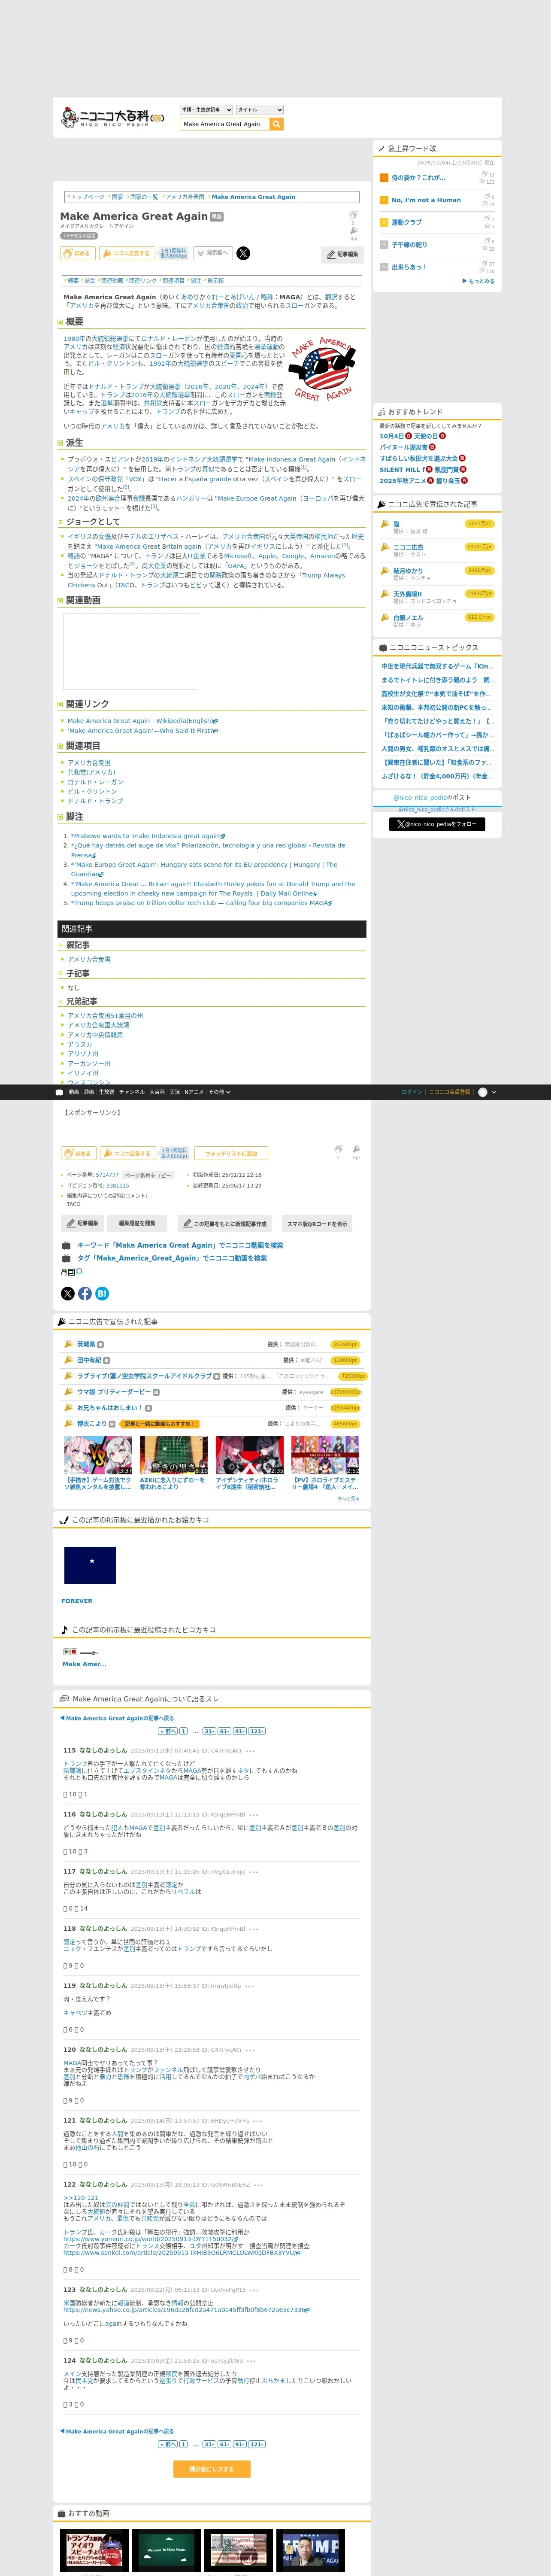Expand the 掲示板へ dropdown button
The height and width of the screenshot is (2576, 551).
pos(213,253)
